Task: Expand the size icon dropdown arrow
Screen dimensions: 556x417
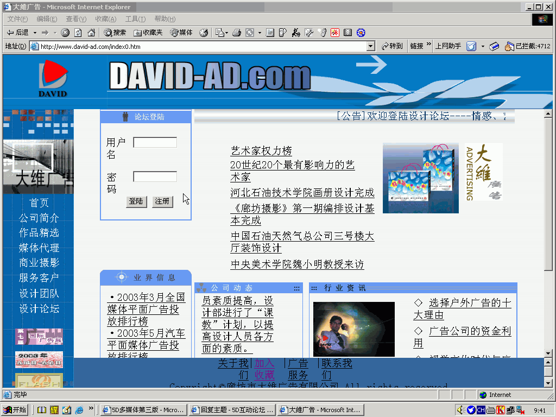Action: pos(260,33)
